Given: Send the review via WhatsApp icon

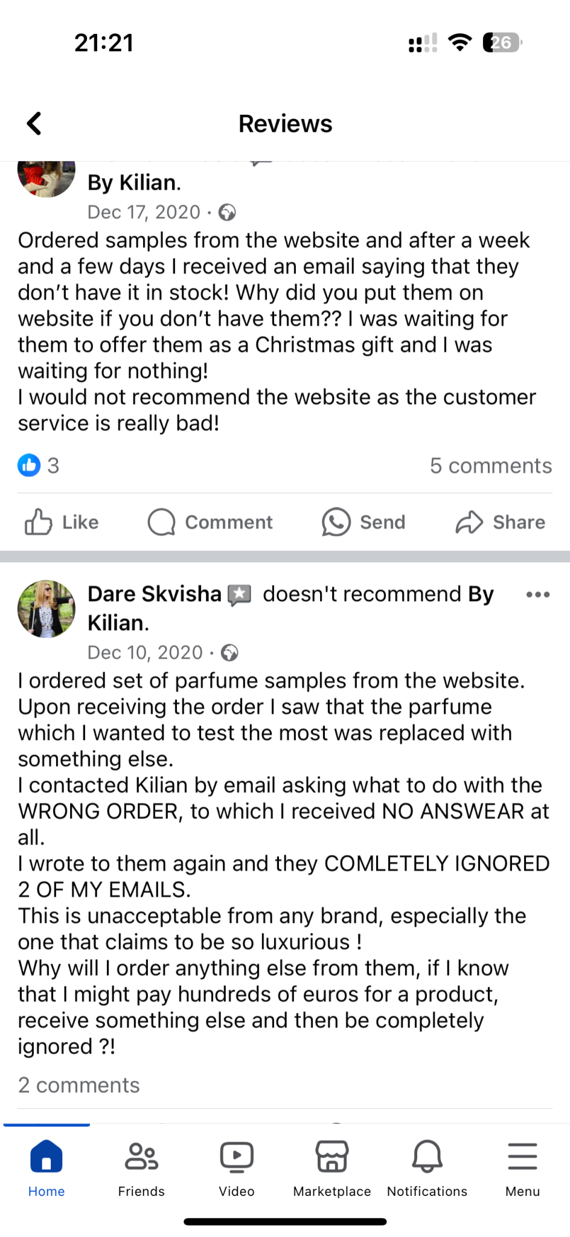Looking at the screenshot, I should (363, 522).
